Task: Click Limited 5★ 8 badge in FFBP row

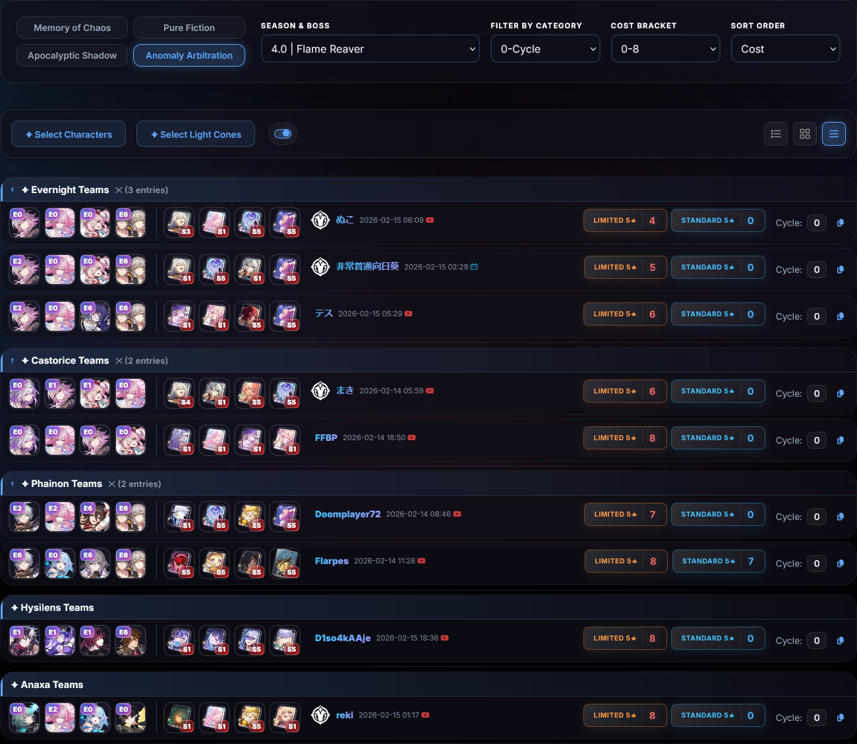Action: coord(625,438)
